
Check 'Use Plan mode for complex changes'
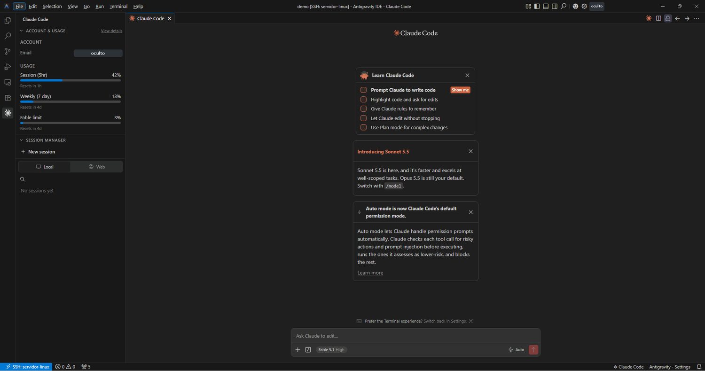pos(363,127)
